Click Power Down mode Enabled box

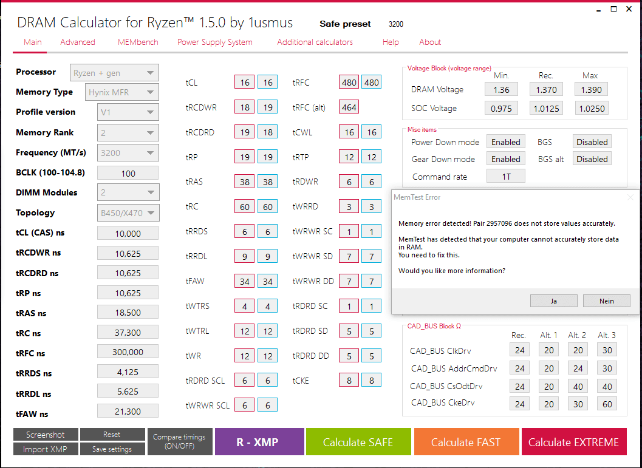pos(506,141)
